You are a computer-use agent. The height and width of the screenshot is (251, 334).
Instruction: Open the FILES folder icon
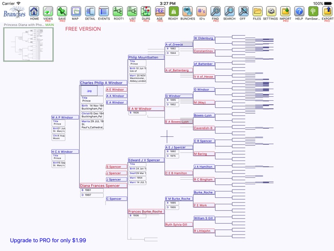[257, 12]
